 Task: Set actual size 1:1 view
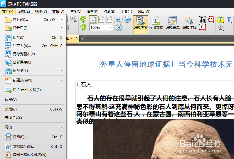pyautogui.click(x=93, y=19)
